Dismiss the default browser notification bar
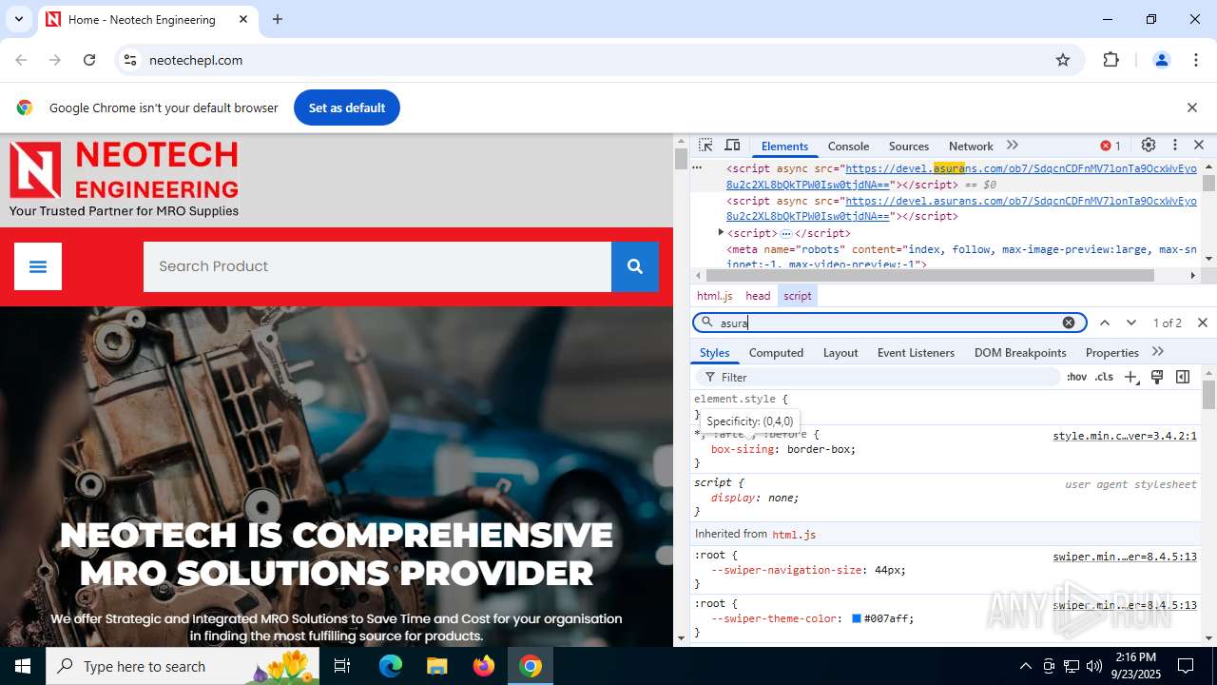 pos(1192,108)
